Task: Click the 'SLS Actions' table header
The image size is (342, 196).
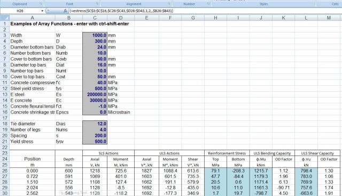Action: [108, 153]
